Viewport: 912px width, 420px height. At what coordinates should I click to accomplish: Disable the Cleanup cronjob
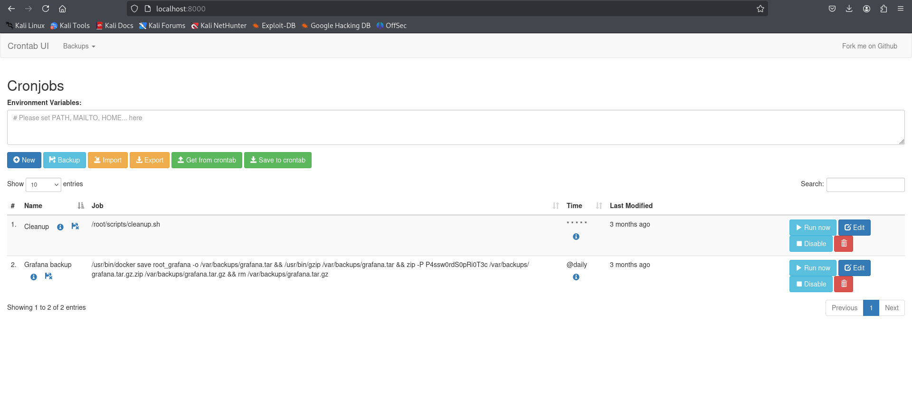tap(810, 244)
